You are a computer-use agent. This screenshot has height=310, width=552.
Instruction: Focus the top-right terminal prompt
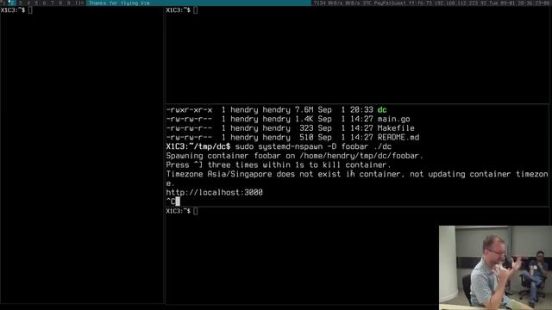[182, 10]
